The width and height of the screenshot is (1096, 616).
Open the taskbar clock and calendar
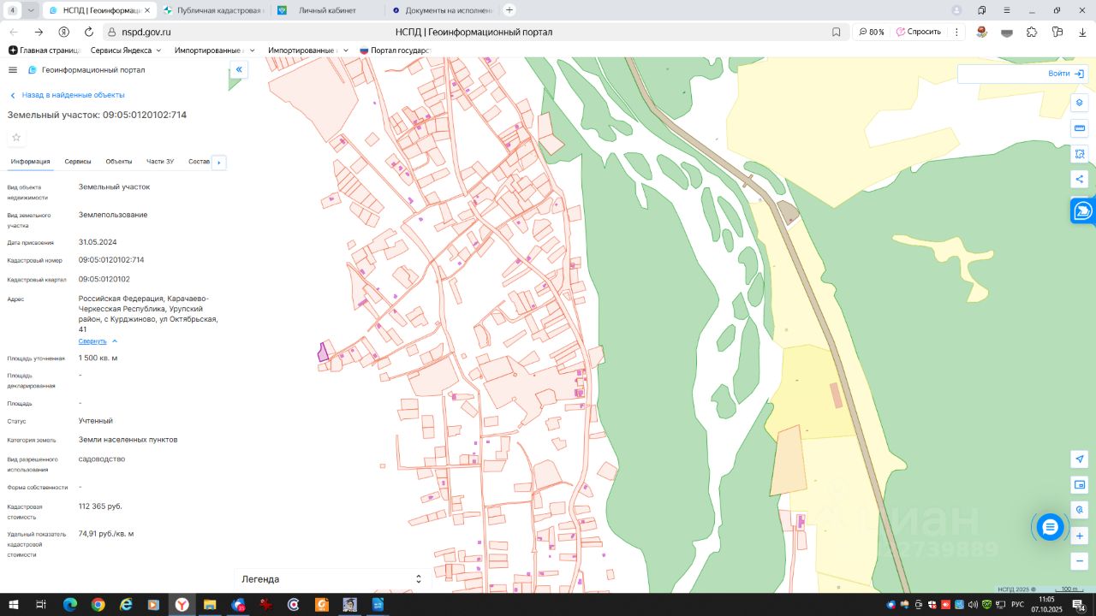tap(1047, 605)
